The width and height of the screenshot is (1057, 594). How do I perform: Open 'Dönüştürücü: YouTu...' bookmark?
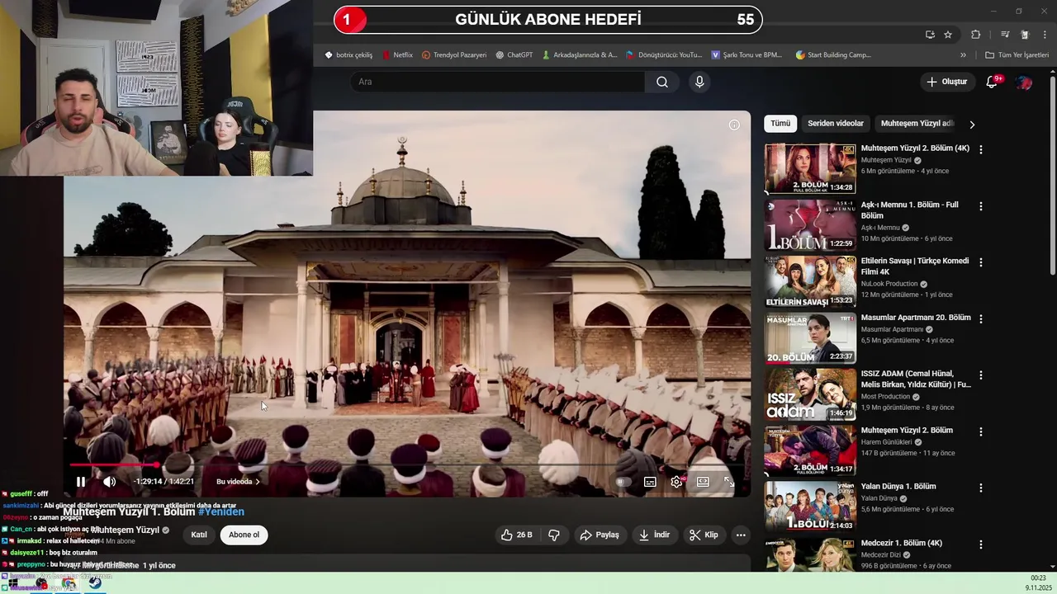tap(664, 55)
